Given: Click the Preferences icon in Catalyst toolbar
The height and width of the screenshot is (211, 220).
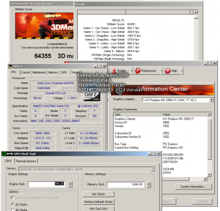Looking at the screenshot, I should (x=138, y=71).
